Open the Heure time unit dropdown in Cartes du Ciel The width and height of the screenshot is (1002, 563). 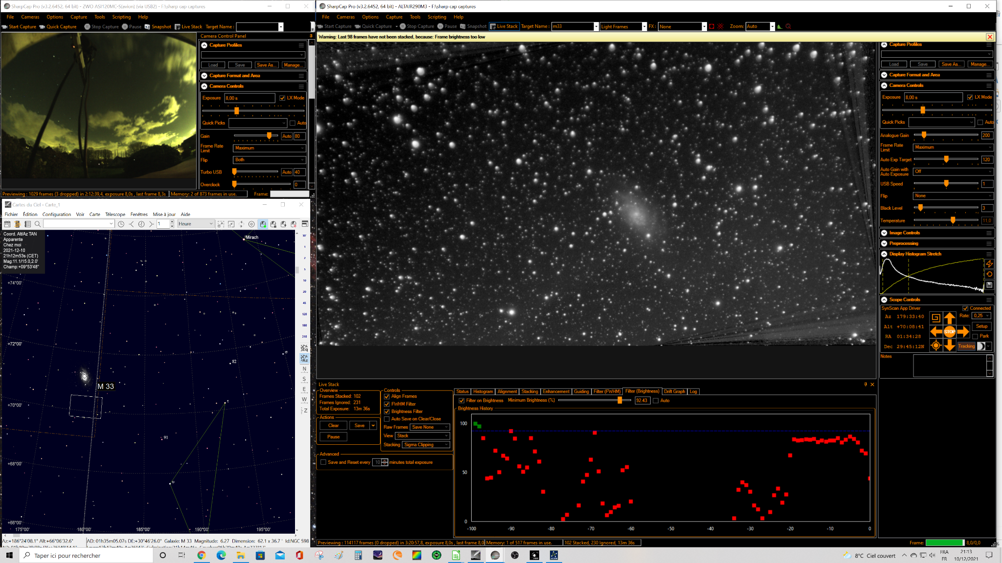[196, 224]
